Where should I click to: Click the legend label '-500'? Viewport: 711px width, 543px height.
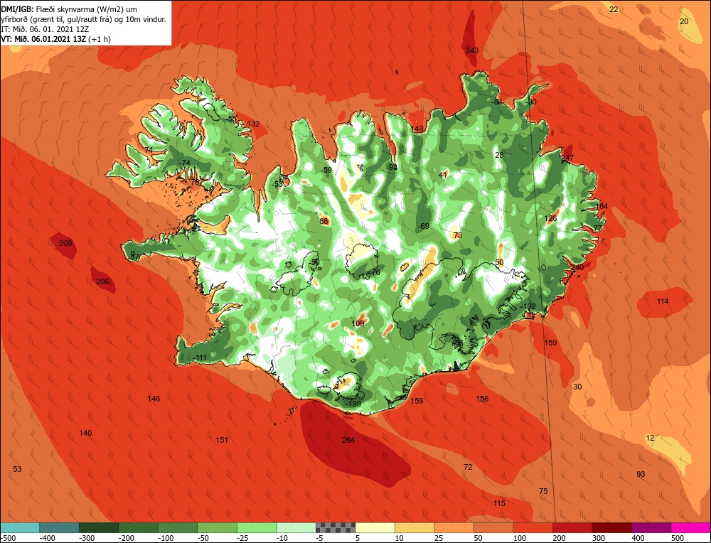click(9, 538)
